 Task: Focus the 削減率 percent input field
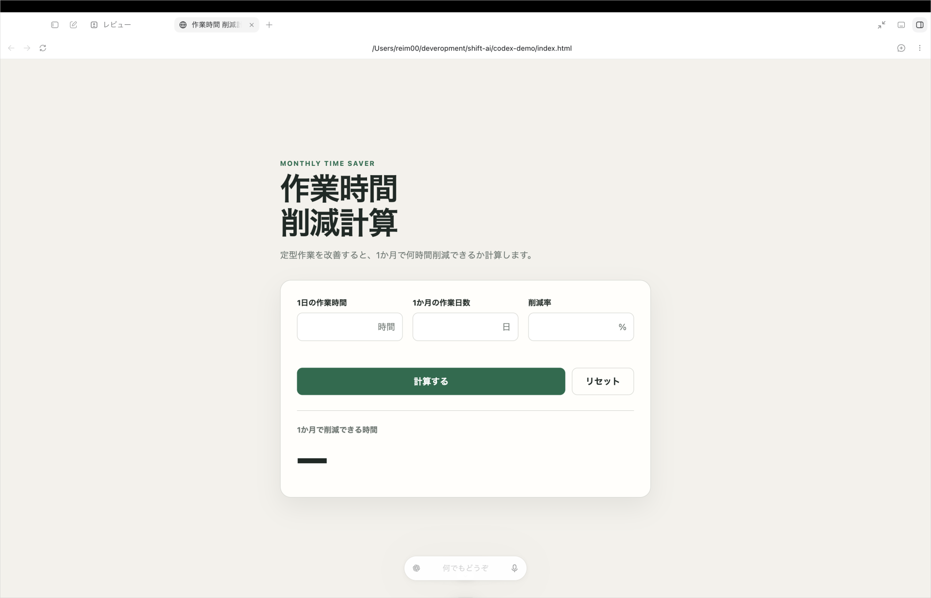[x=581, y=327]
